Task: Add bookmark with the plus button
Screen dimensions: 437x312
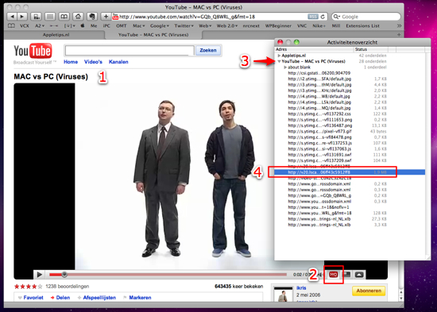Action: point(106,17)
